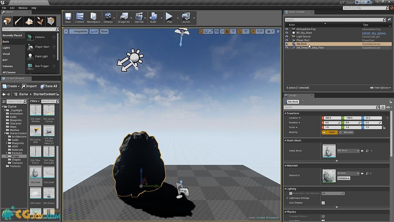Open the Help menu
394x222 pixels.
click(34, 8)
